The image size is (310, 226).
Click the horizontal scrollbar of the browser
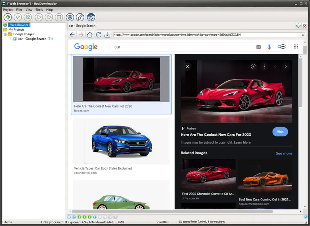point(173,211)
